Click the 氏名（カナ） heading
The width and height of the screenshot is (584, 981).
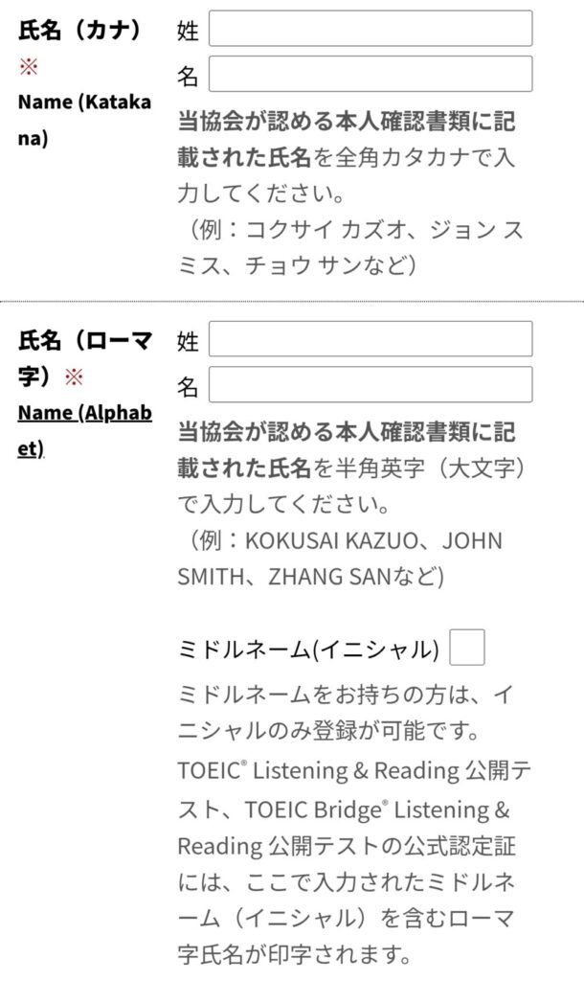pos(79,30)
